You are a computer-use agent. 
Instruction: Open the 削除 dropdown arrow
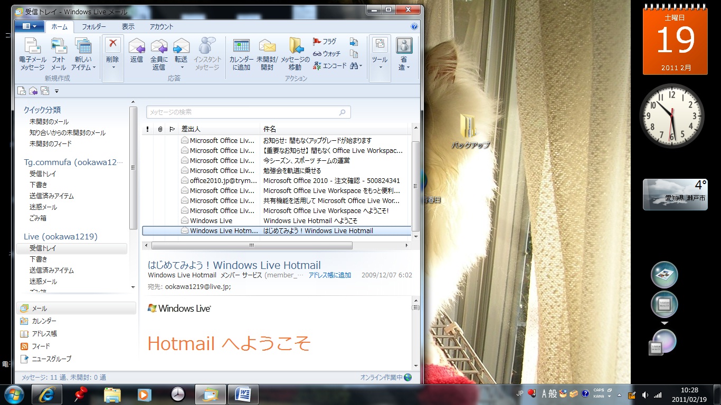[x=112, y=67]
